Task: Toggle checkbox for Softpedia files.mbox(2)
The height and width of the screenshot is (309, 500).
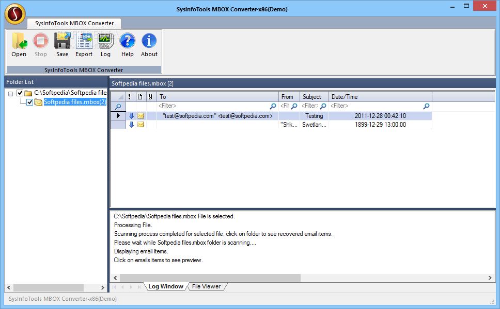Action: 29,102
